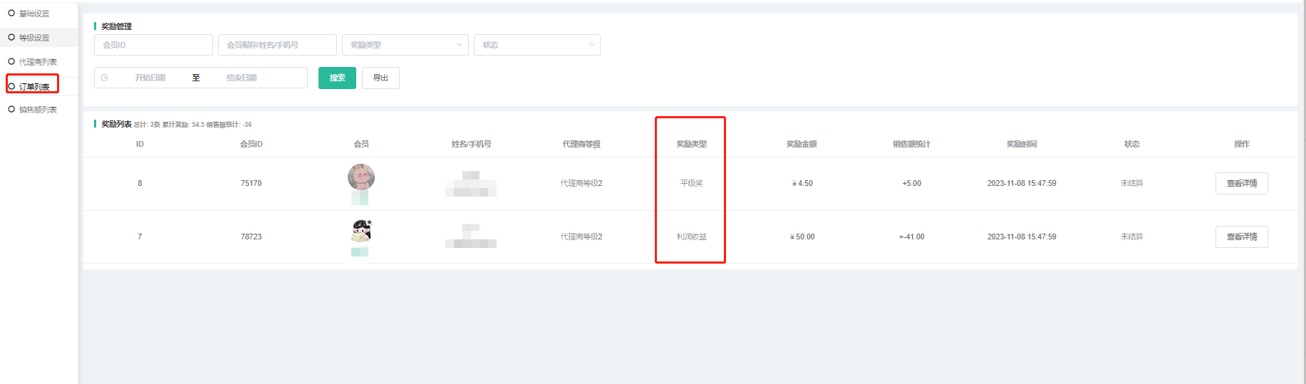1306x384 pixels.
Task: Click the 奖励金额 column header
Action: tap(802, 144)
